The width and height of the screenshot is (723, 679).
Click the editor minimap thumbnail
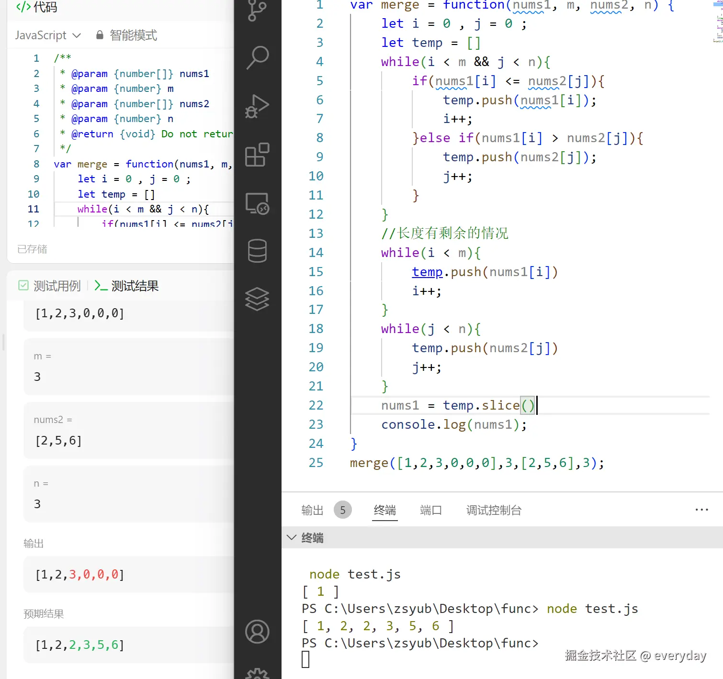[717, 22]
